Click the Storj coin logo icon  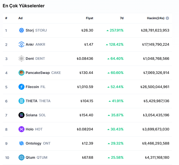pyautogui.click(x=21, y=30)
